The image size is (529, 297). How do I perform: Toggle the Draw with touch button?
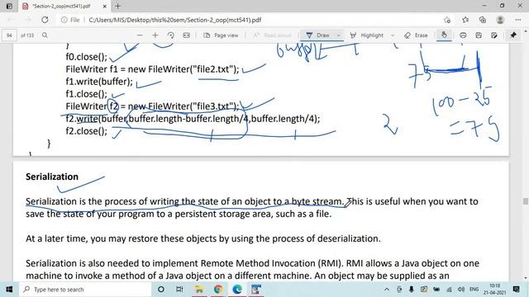tap(444, 35)
